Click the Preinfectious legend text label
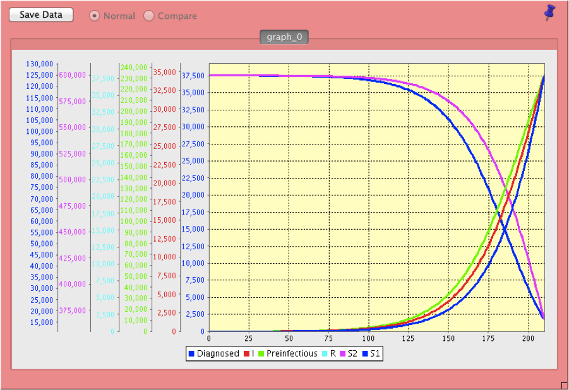569x390 pixels. (x=292, y=354)
